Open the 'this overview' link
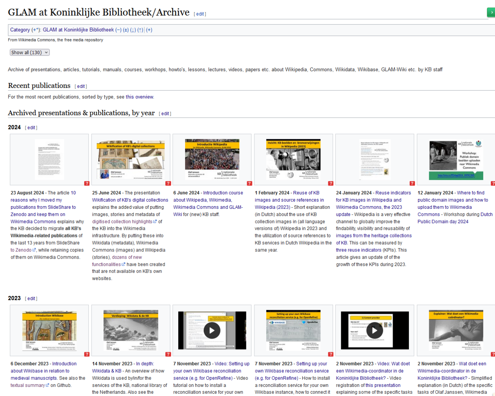Image resolution: width=495 pixels, height=396 pixels. tap(140, 97)
